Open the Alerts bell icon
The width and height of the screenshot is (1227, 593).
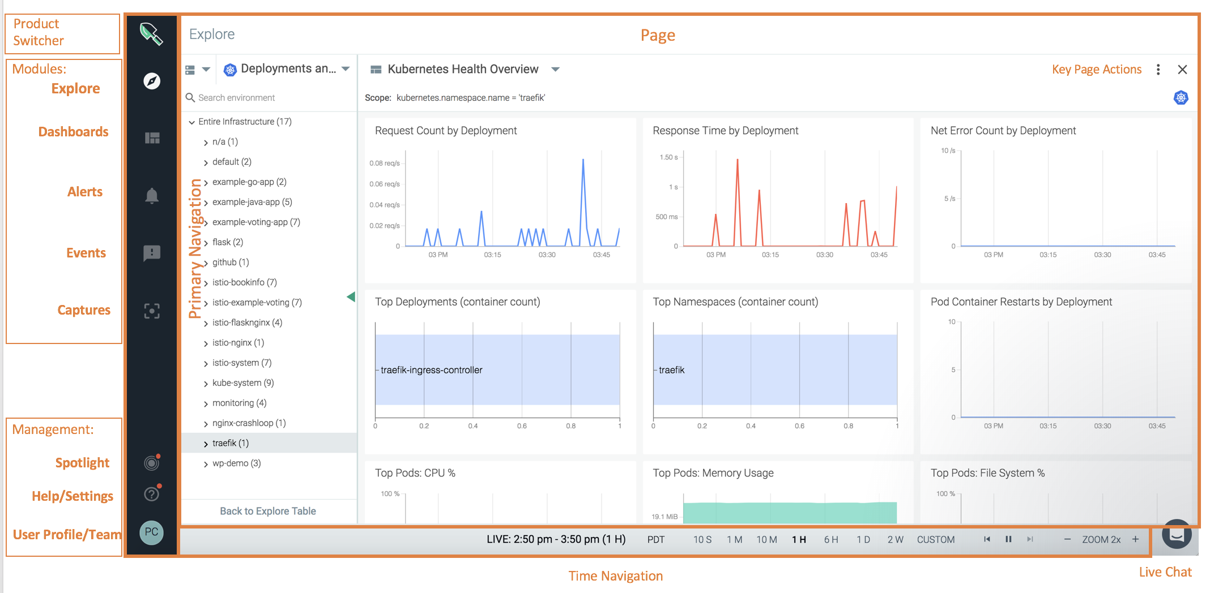(152, 196)
